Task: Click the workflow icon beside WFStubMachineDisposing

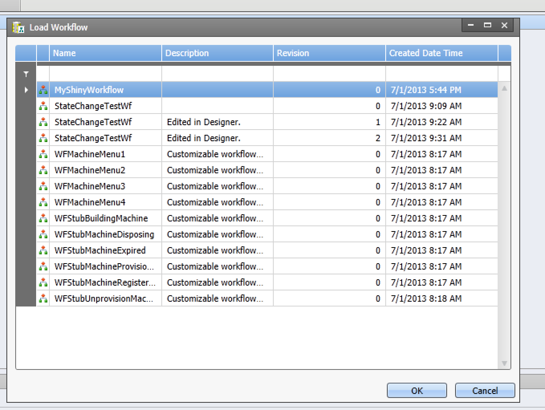Action: pos(43,234)
